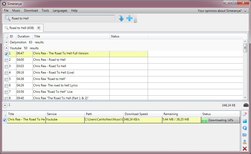Click the magnifier icon in search box
The width and height of the screenshot is (251, 154).
(7, 18)
